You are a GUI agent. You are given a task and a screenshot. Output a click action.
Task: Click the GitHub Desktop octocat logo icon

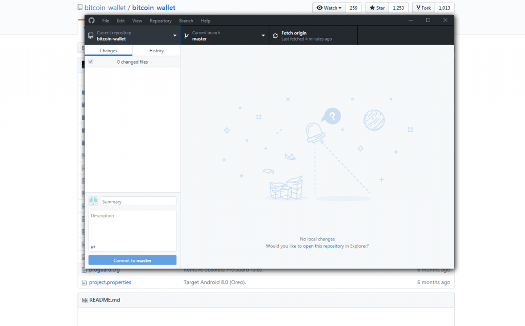pos(91,21)
